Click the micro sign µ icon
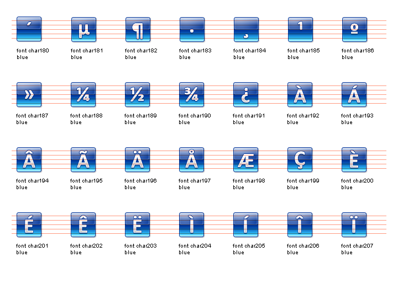 pyautogui.click(x=83, y=29)
